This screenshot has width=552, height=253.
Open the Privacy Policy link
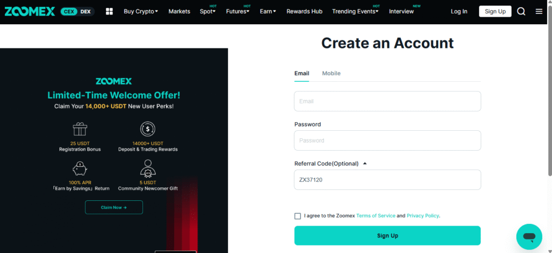point(423,216)
